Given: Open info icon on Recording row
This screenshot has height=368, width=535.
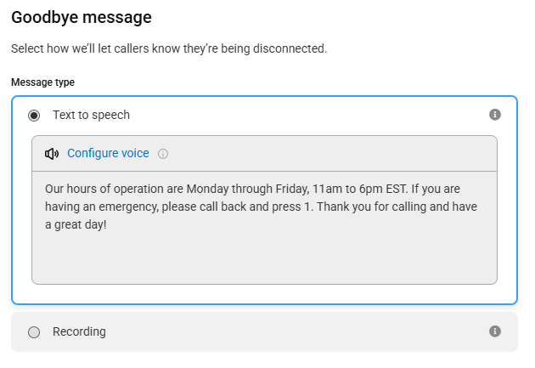Looking at the screenshot, I should (x=495, y=331).
